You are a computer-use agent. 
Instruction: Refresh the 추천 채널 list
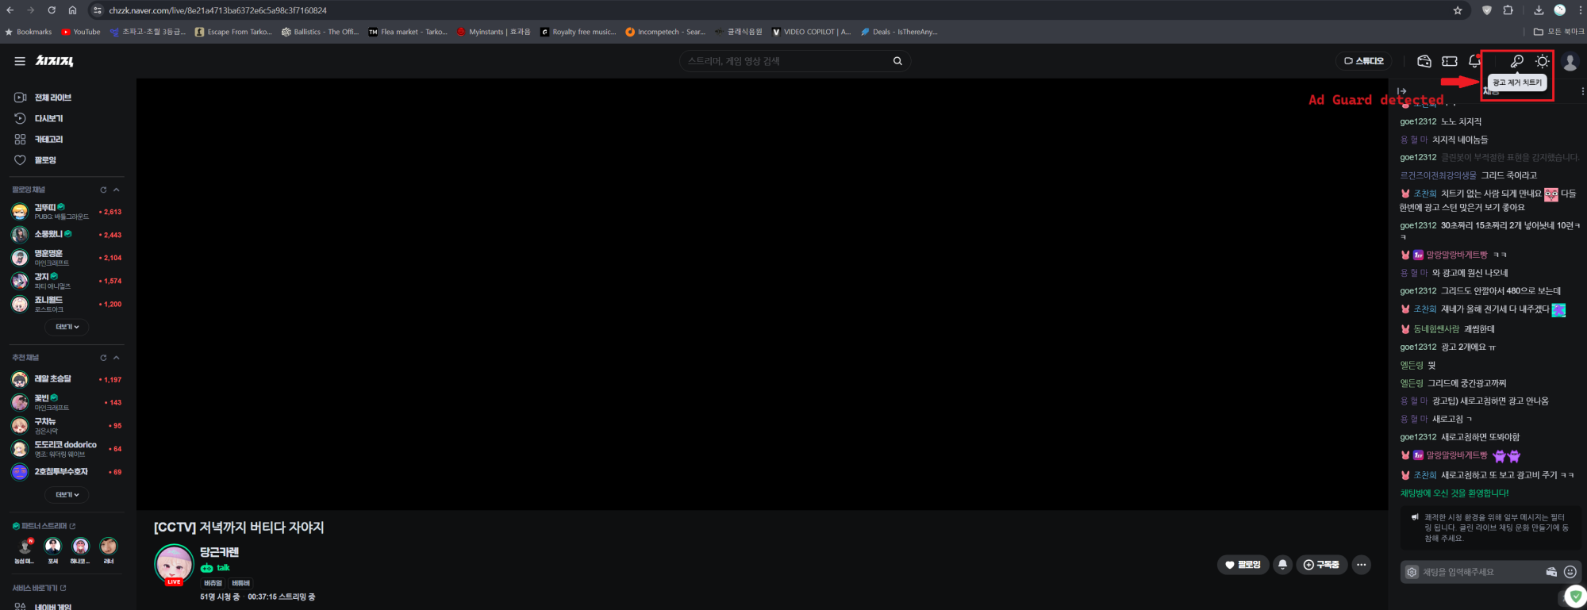[103, 358]
